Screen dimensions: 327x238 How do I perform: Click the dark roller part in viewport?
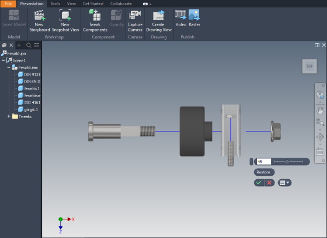click(196, 132)
